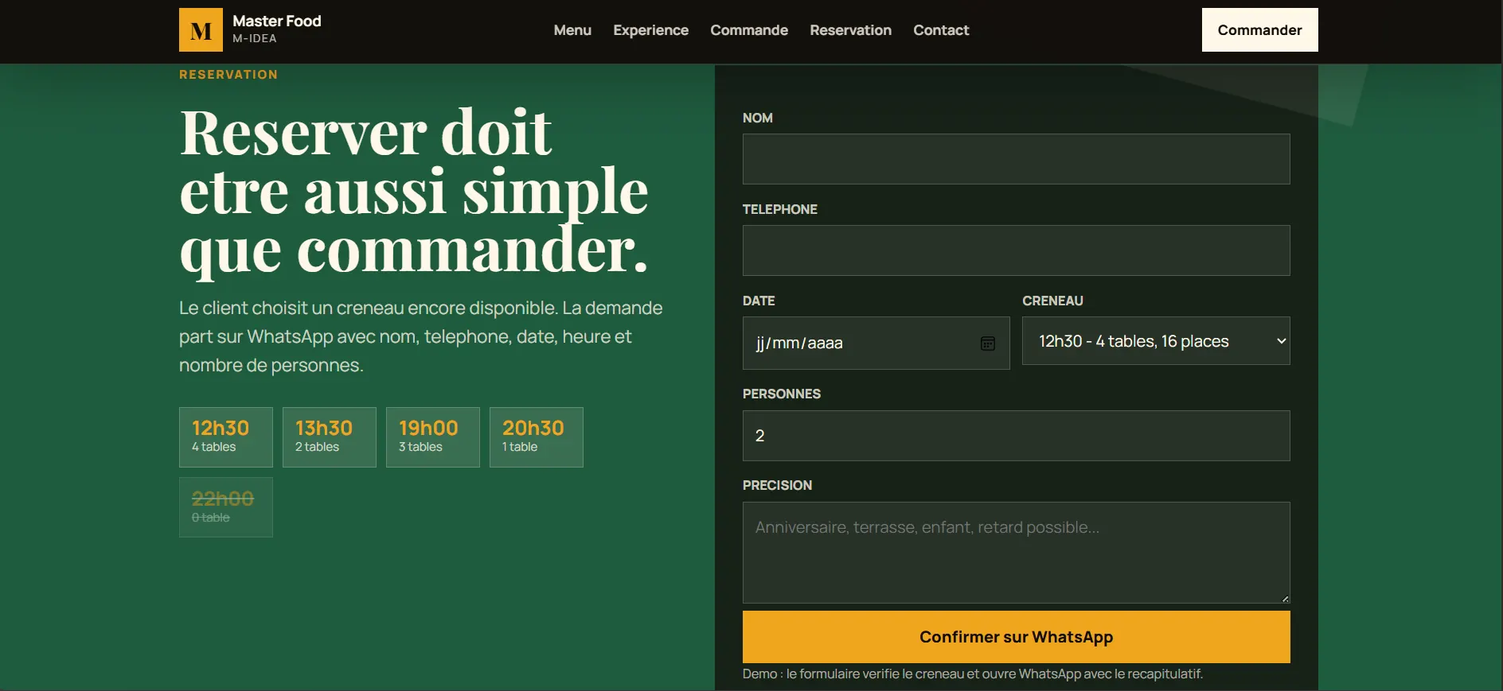Open the Menu navigation item
This screenshot has width=1503, height=691.
coord(572,30)
